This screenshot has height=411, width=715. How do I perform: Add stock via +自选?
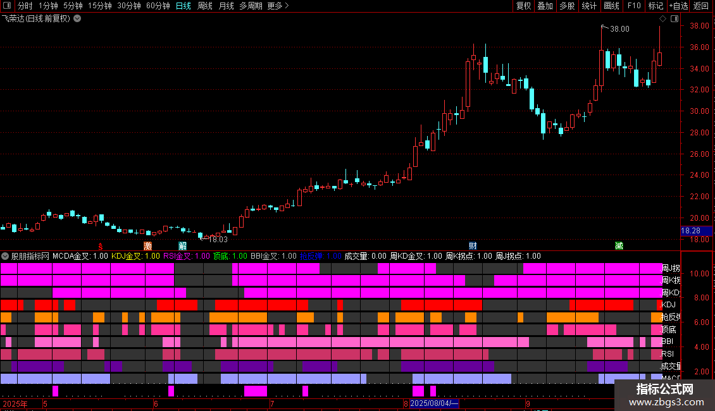(678, 6)
